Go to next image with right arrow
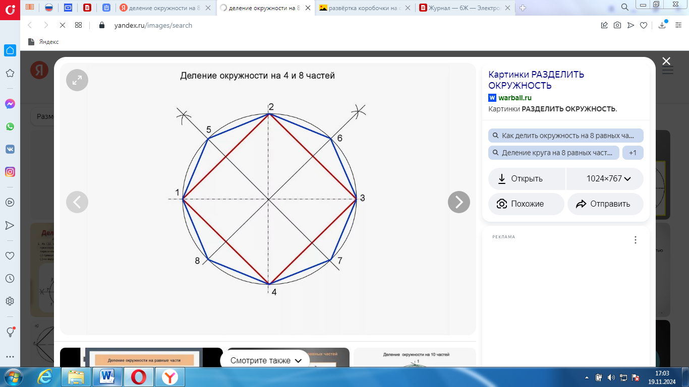Image resolution: width=689 pixels, height=387 pixels. (x=458, y=202)
